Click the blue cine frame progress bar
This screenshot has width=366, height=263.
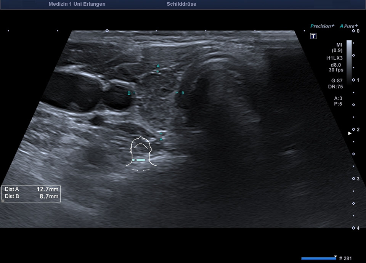pyautogui.click(x=318, y=259)
